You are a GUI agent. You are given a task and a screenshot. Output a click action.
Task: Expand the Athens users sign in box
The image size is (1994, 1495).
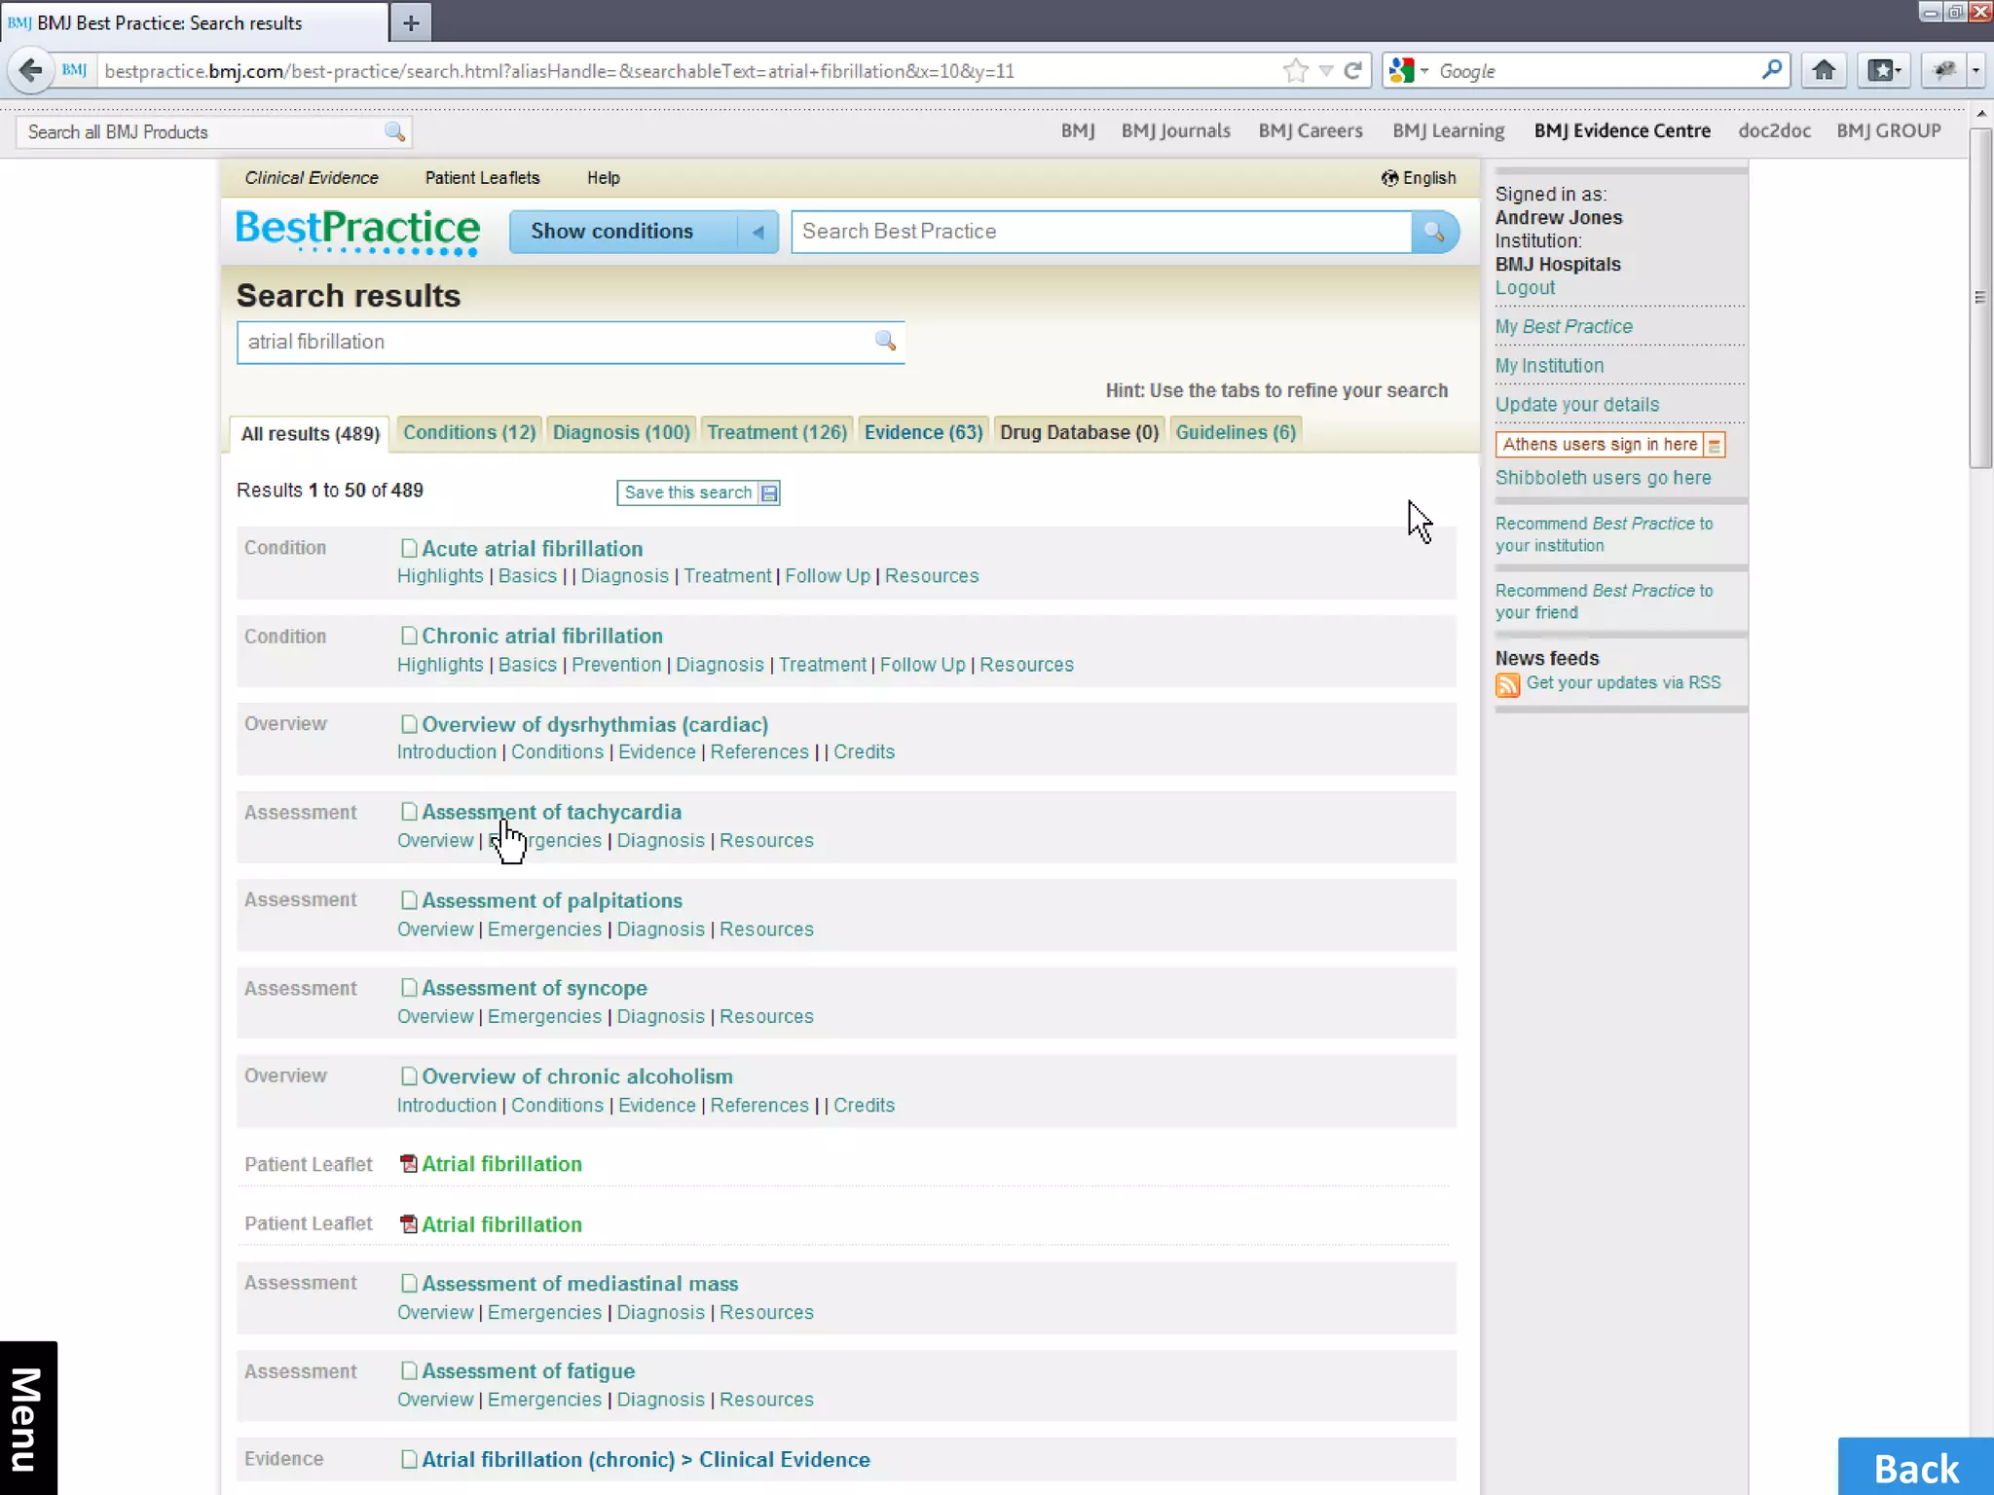tap(1715, 445)
